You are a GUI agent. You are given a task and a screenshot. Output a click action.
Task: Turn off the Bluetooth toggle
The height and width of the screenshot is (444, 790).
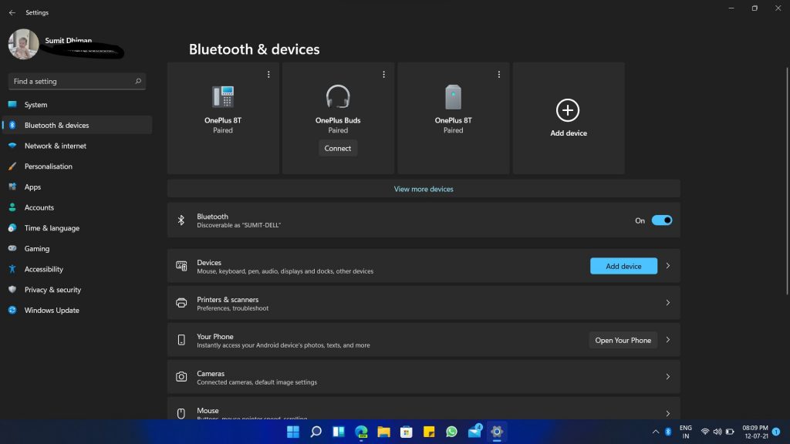click(x=661, y=220)
